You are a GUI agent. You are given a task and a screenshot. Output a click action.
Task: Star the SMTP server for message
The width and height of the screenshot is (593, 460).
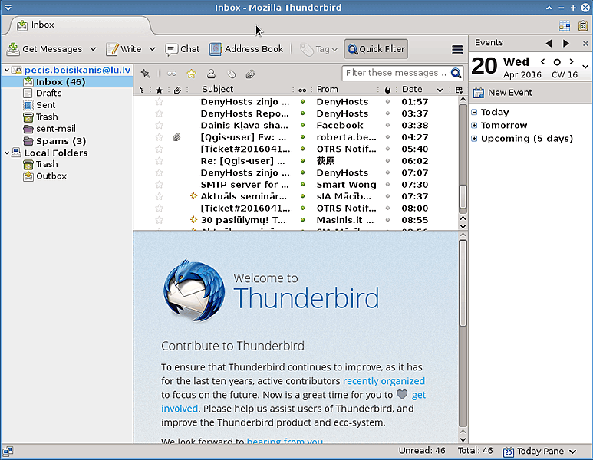click(x=160, y=185)
